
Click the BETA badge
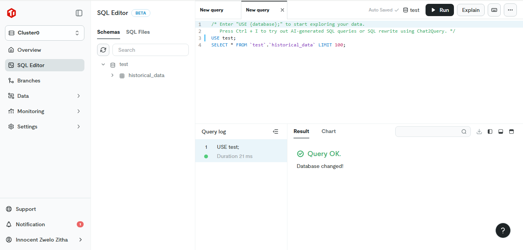pyautogui.click(x=141, y=13)
